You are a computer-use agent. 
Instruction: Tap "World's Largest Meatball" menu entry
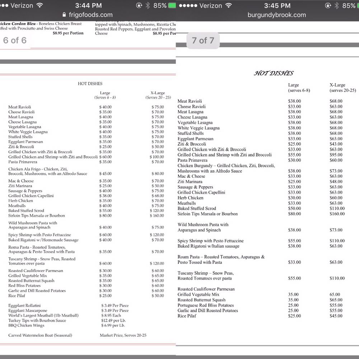tap(43, 316)
